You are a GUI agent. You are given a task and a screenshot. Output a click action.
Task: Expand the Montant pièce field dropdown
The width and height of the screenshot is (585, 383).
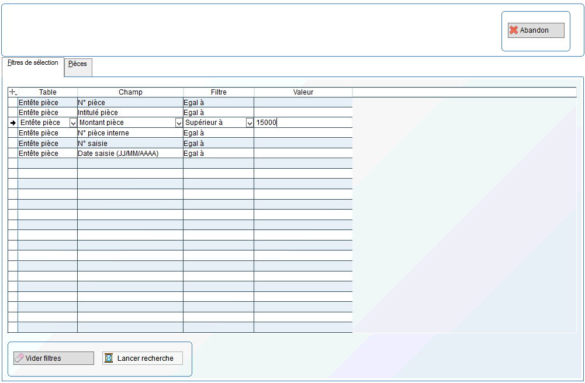179,123
